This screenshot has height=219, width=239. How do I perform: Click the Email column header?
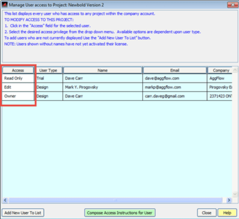pyautogui.click(x=174, y=70)
